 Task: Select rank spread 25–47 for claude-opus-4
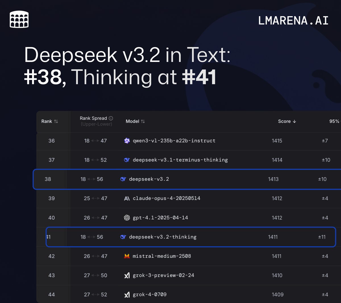click(x=95, y=198)
